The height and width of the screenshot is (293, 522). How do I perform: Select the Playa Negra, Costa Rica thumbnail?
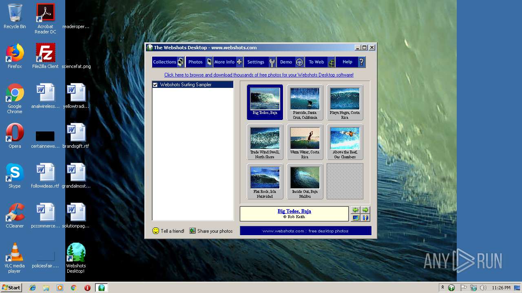(345, 102)
